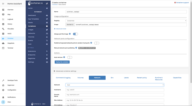Open Containers in Portainer sidebar
The image size is (192, 106).
[x=38, y=26]
